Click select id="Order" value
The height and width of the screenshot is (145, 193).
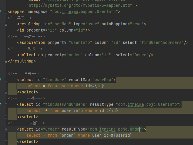click(x=48, y=129)
